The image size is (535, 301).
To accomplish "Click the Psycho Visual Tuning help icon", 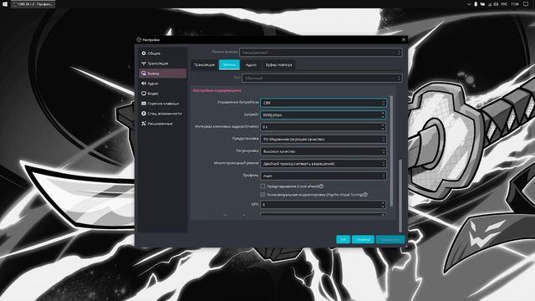I will (x=365, y=195).
